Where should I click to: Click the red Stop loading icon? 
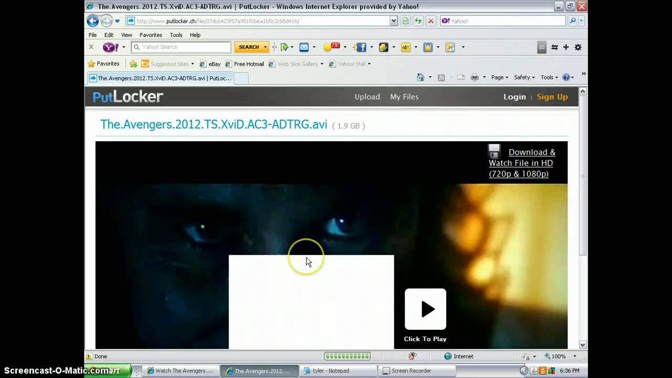click(430, 21)
